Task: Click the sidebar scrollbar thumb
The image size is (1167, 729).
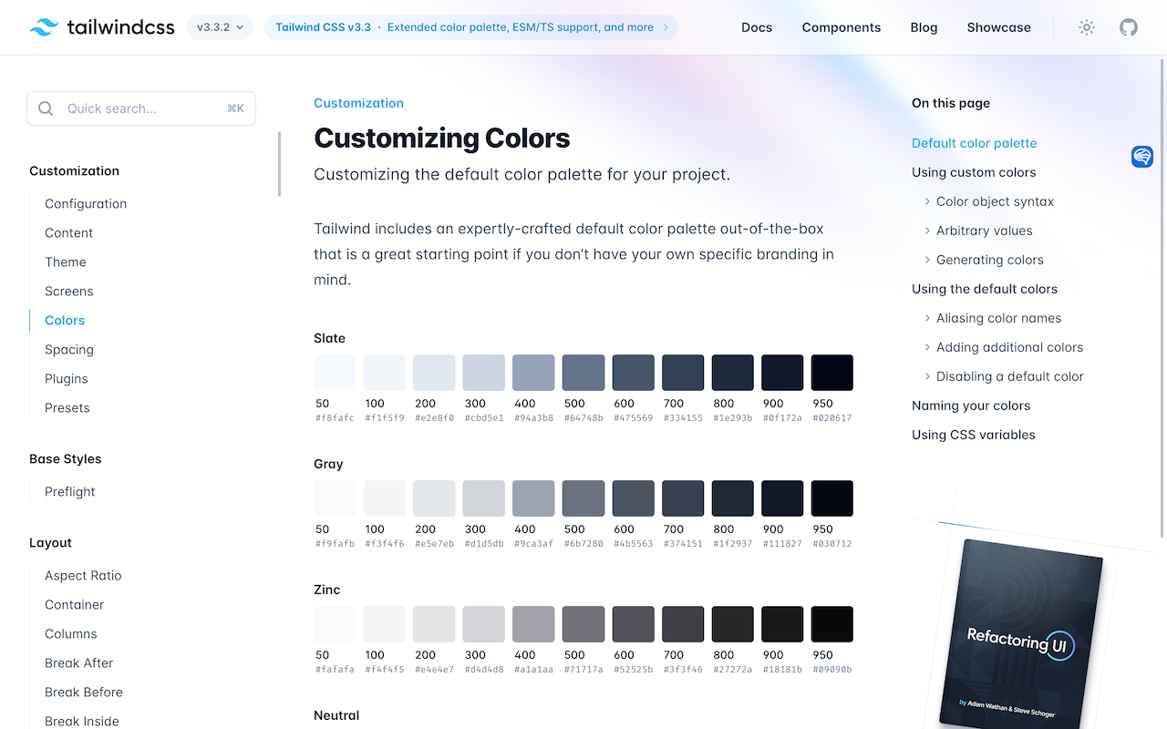Action: point(279,164)
